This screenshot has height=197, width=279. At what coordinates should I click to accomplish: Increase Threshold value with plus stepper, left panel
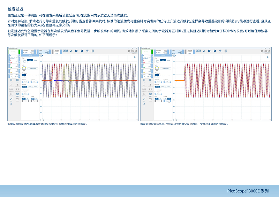point(29,82)
